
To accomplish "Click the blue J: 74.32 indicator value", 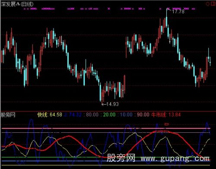I will click(73, 115).
